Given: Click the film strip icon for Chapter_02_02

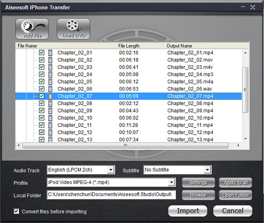Looking at the screenshot, I should (x=50, y=60).
